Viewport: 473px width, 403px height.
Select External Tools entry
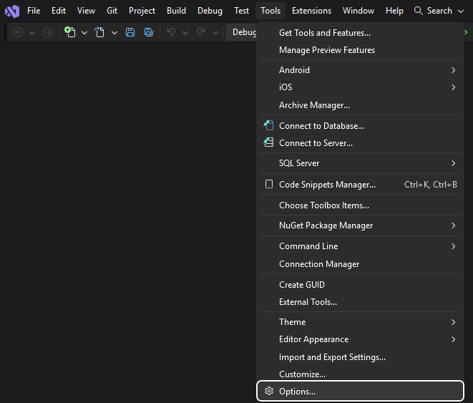click(x=360, y=302)
